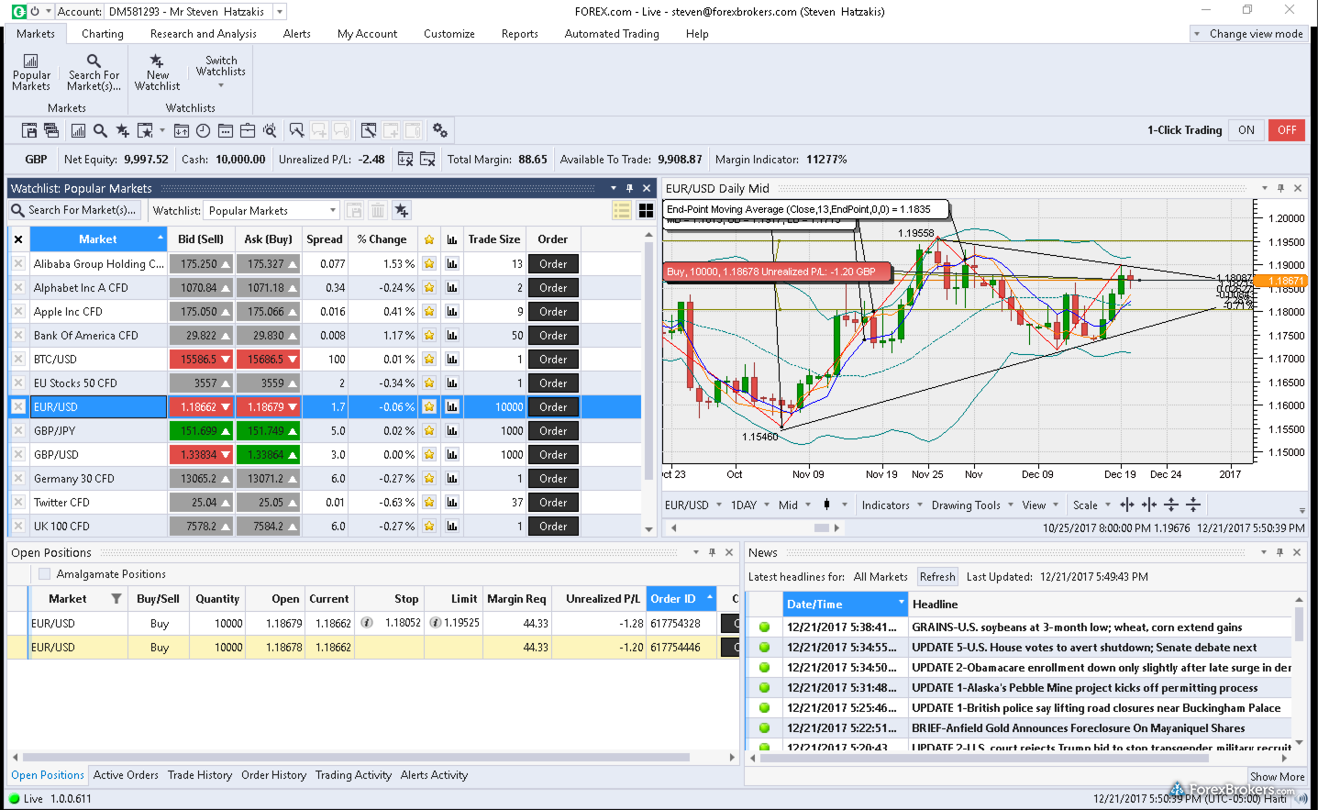The width and height of the screenshot is (1318, 810).
Task: Toggle favorite star for EUR/USD row
Action: click(x=429, y=407)
